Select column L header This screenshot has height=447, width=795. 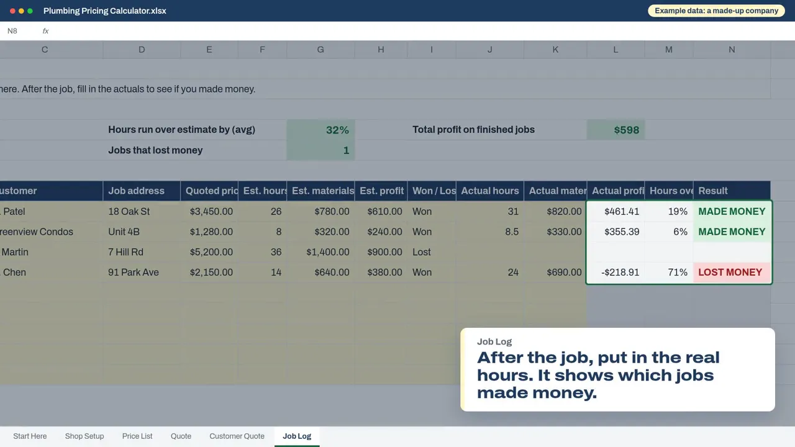(616, 50)
